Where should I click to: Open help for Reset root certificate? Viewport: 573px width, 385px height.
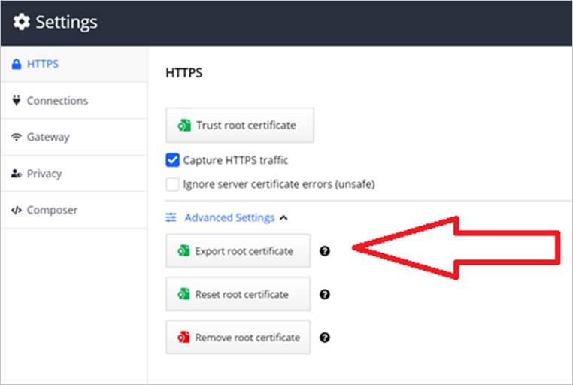tap(325, 295)
